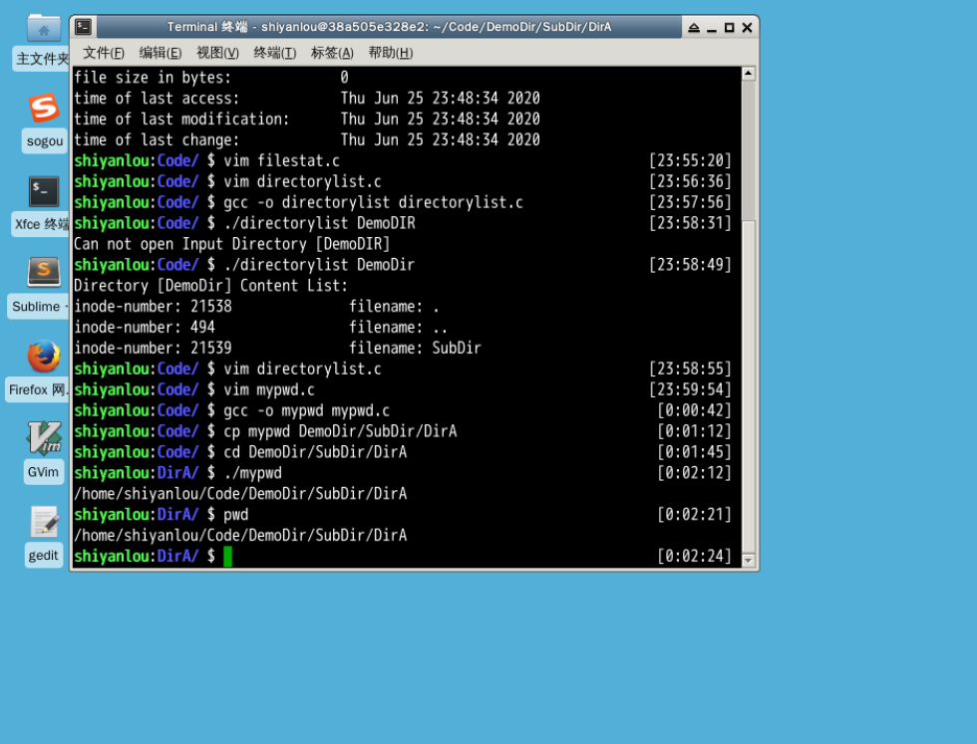Open the 终端(T) menu
The image size is (977, 744).
pos(275,53)
